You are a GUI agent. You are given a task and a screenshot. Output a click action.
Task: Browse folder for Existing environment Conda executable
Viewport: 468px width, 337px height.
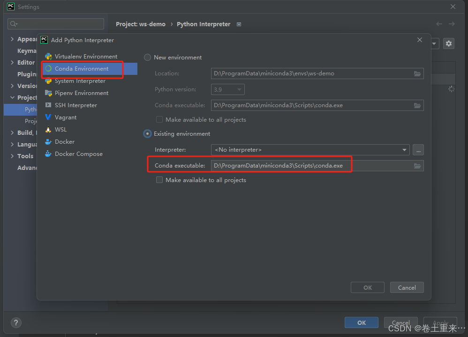(417, 166)
